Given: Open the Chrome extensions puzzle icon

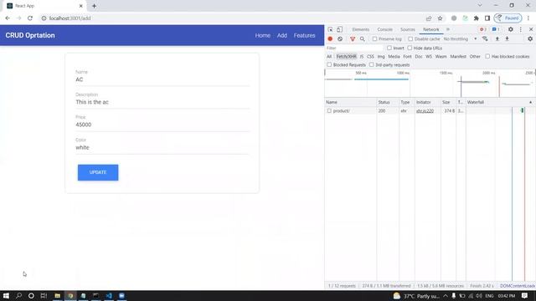Looking at the screenshot, I should (x=477, y=18).
